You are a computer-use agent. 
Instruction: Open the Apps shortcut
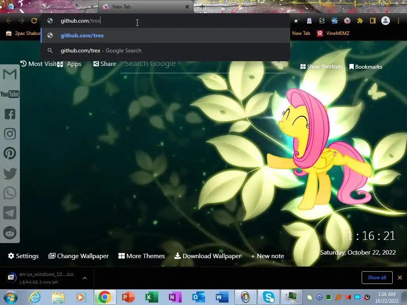[69, 64]
